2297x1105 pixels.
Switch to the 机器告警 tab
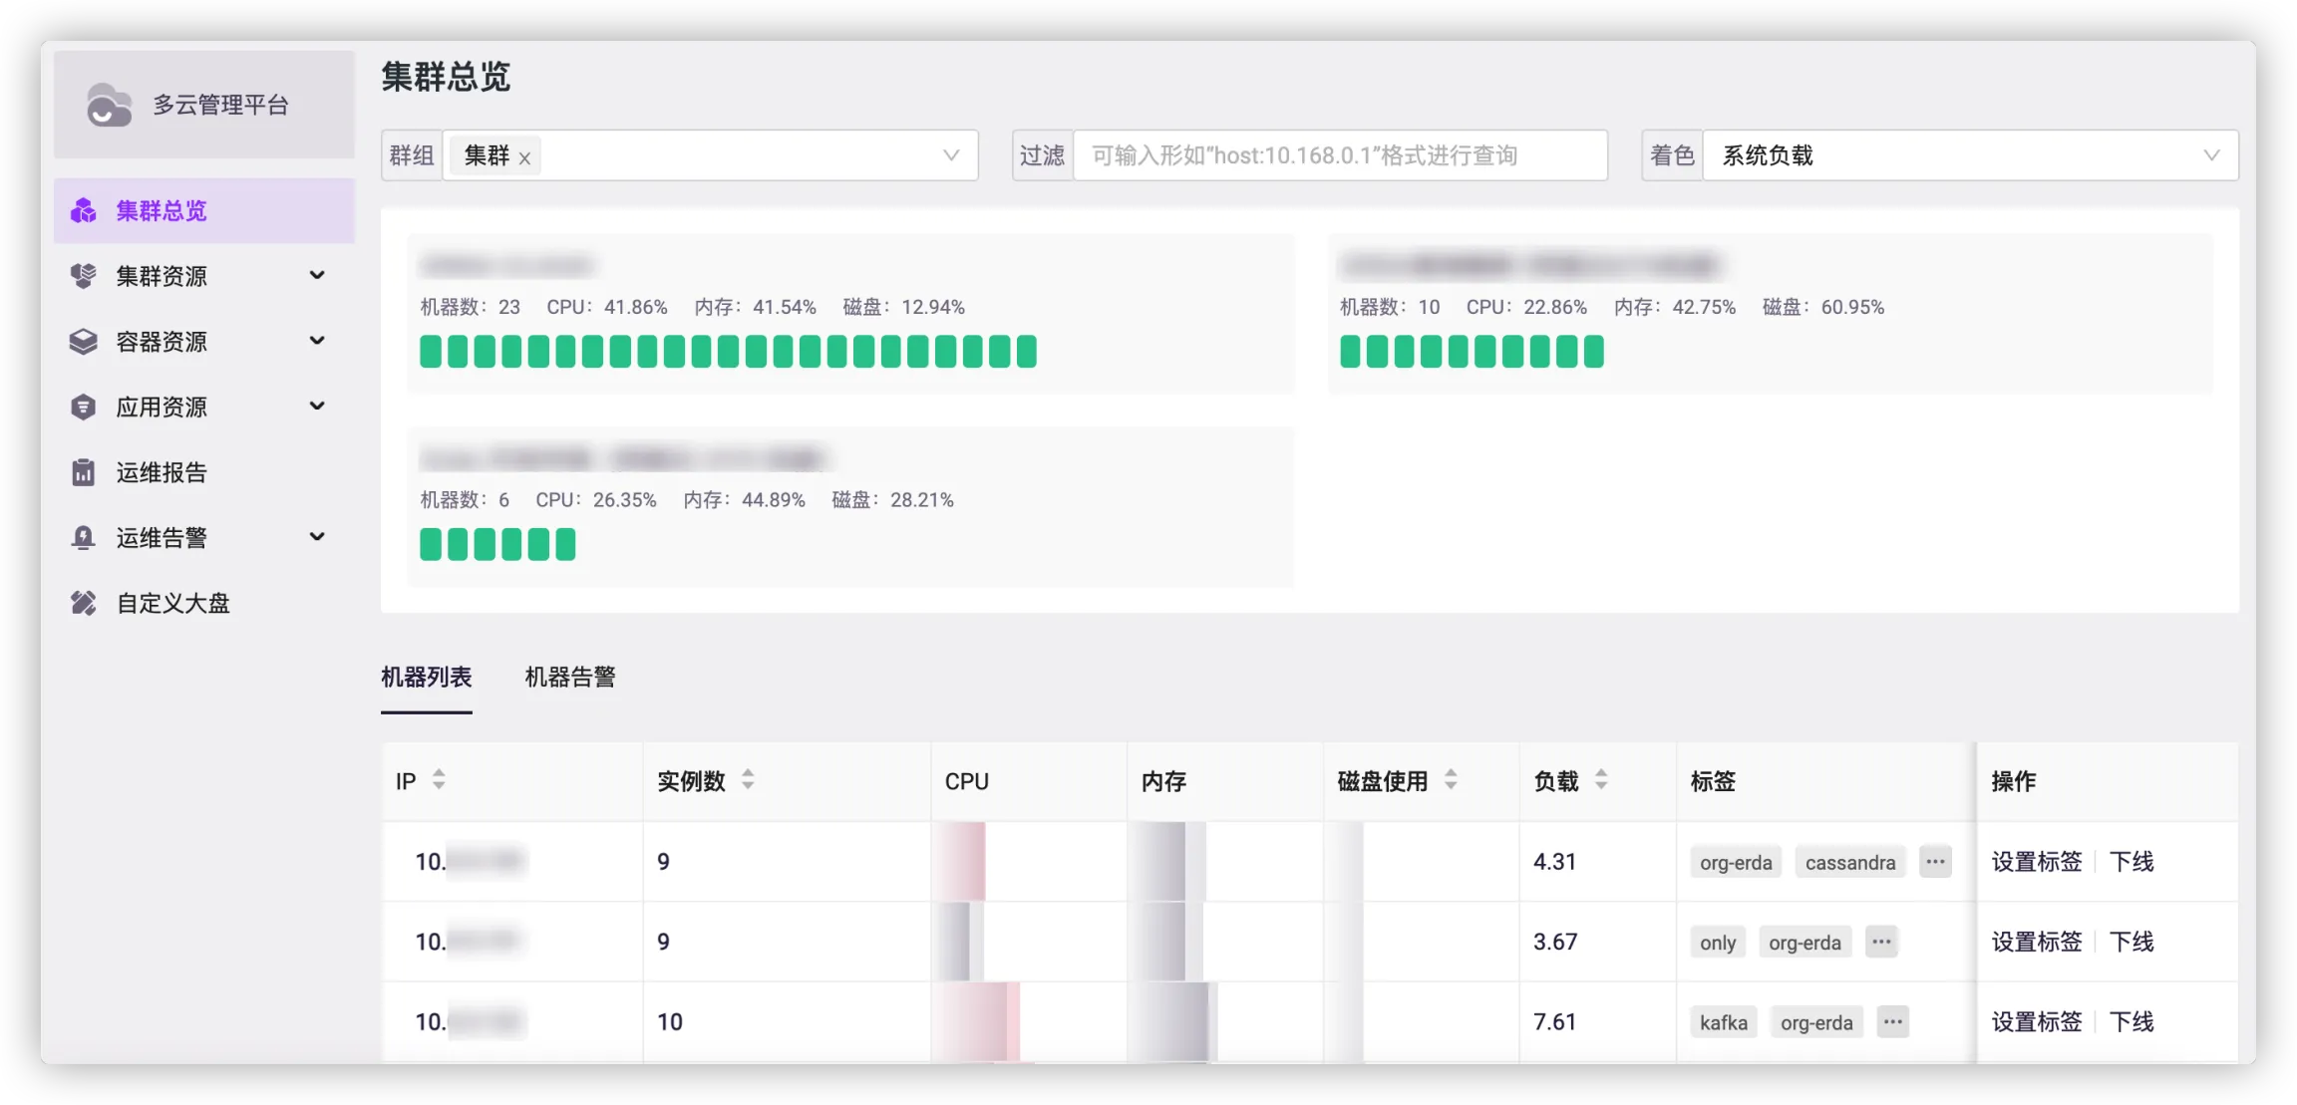(570, 678)
